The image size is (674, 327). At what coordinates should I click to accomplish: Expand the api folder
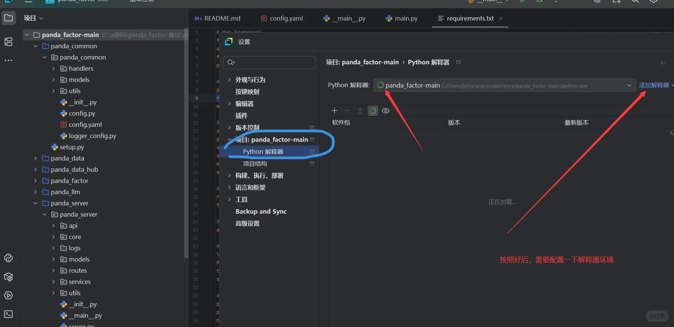(x=54, y=226)
